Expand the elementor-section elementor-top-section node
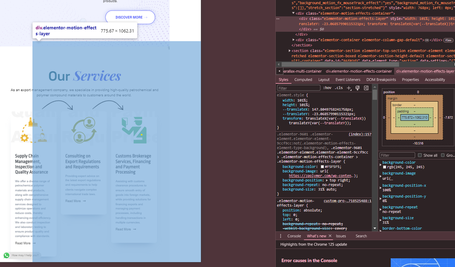455x267 pixels. click(x=289, y=51)
